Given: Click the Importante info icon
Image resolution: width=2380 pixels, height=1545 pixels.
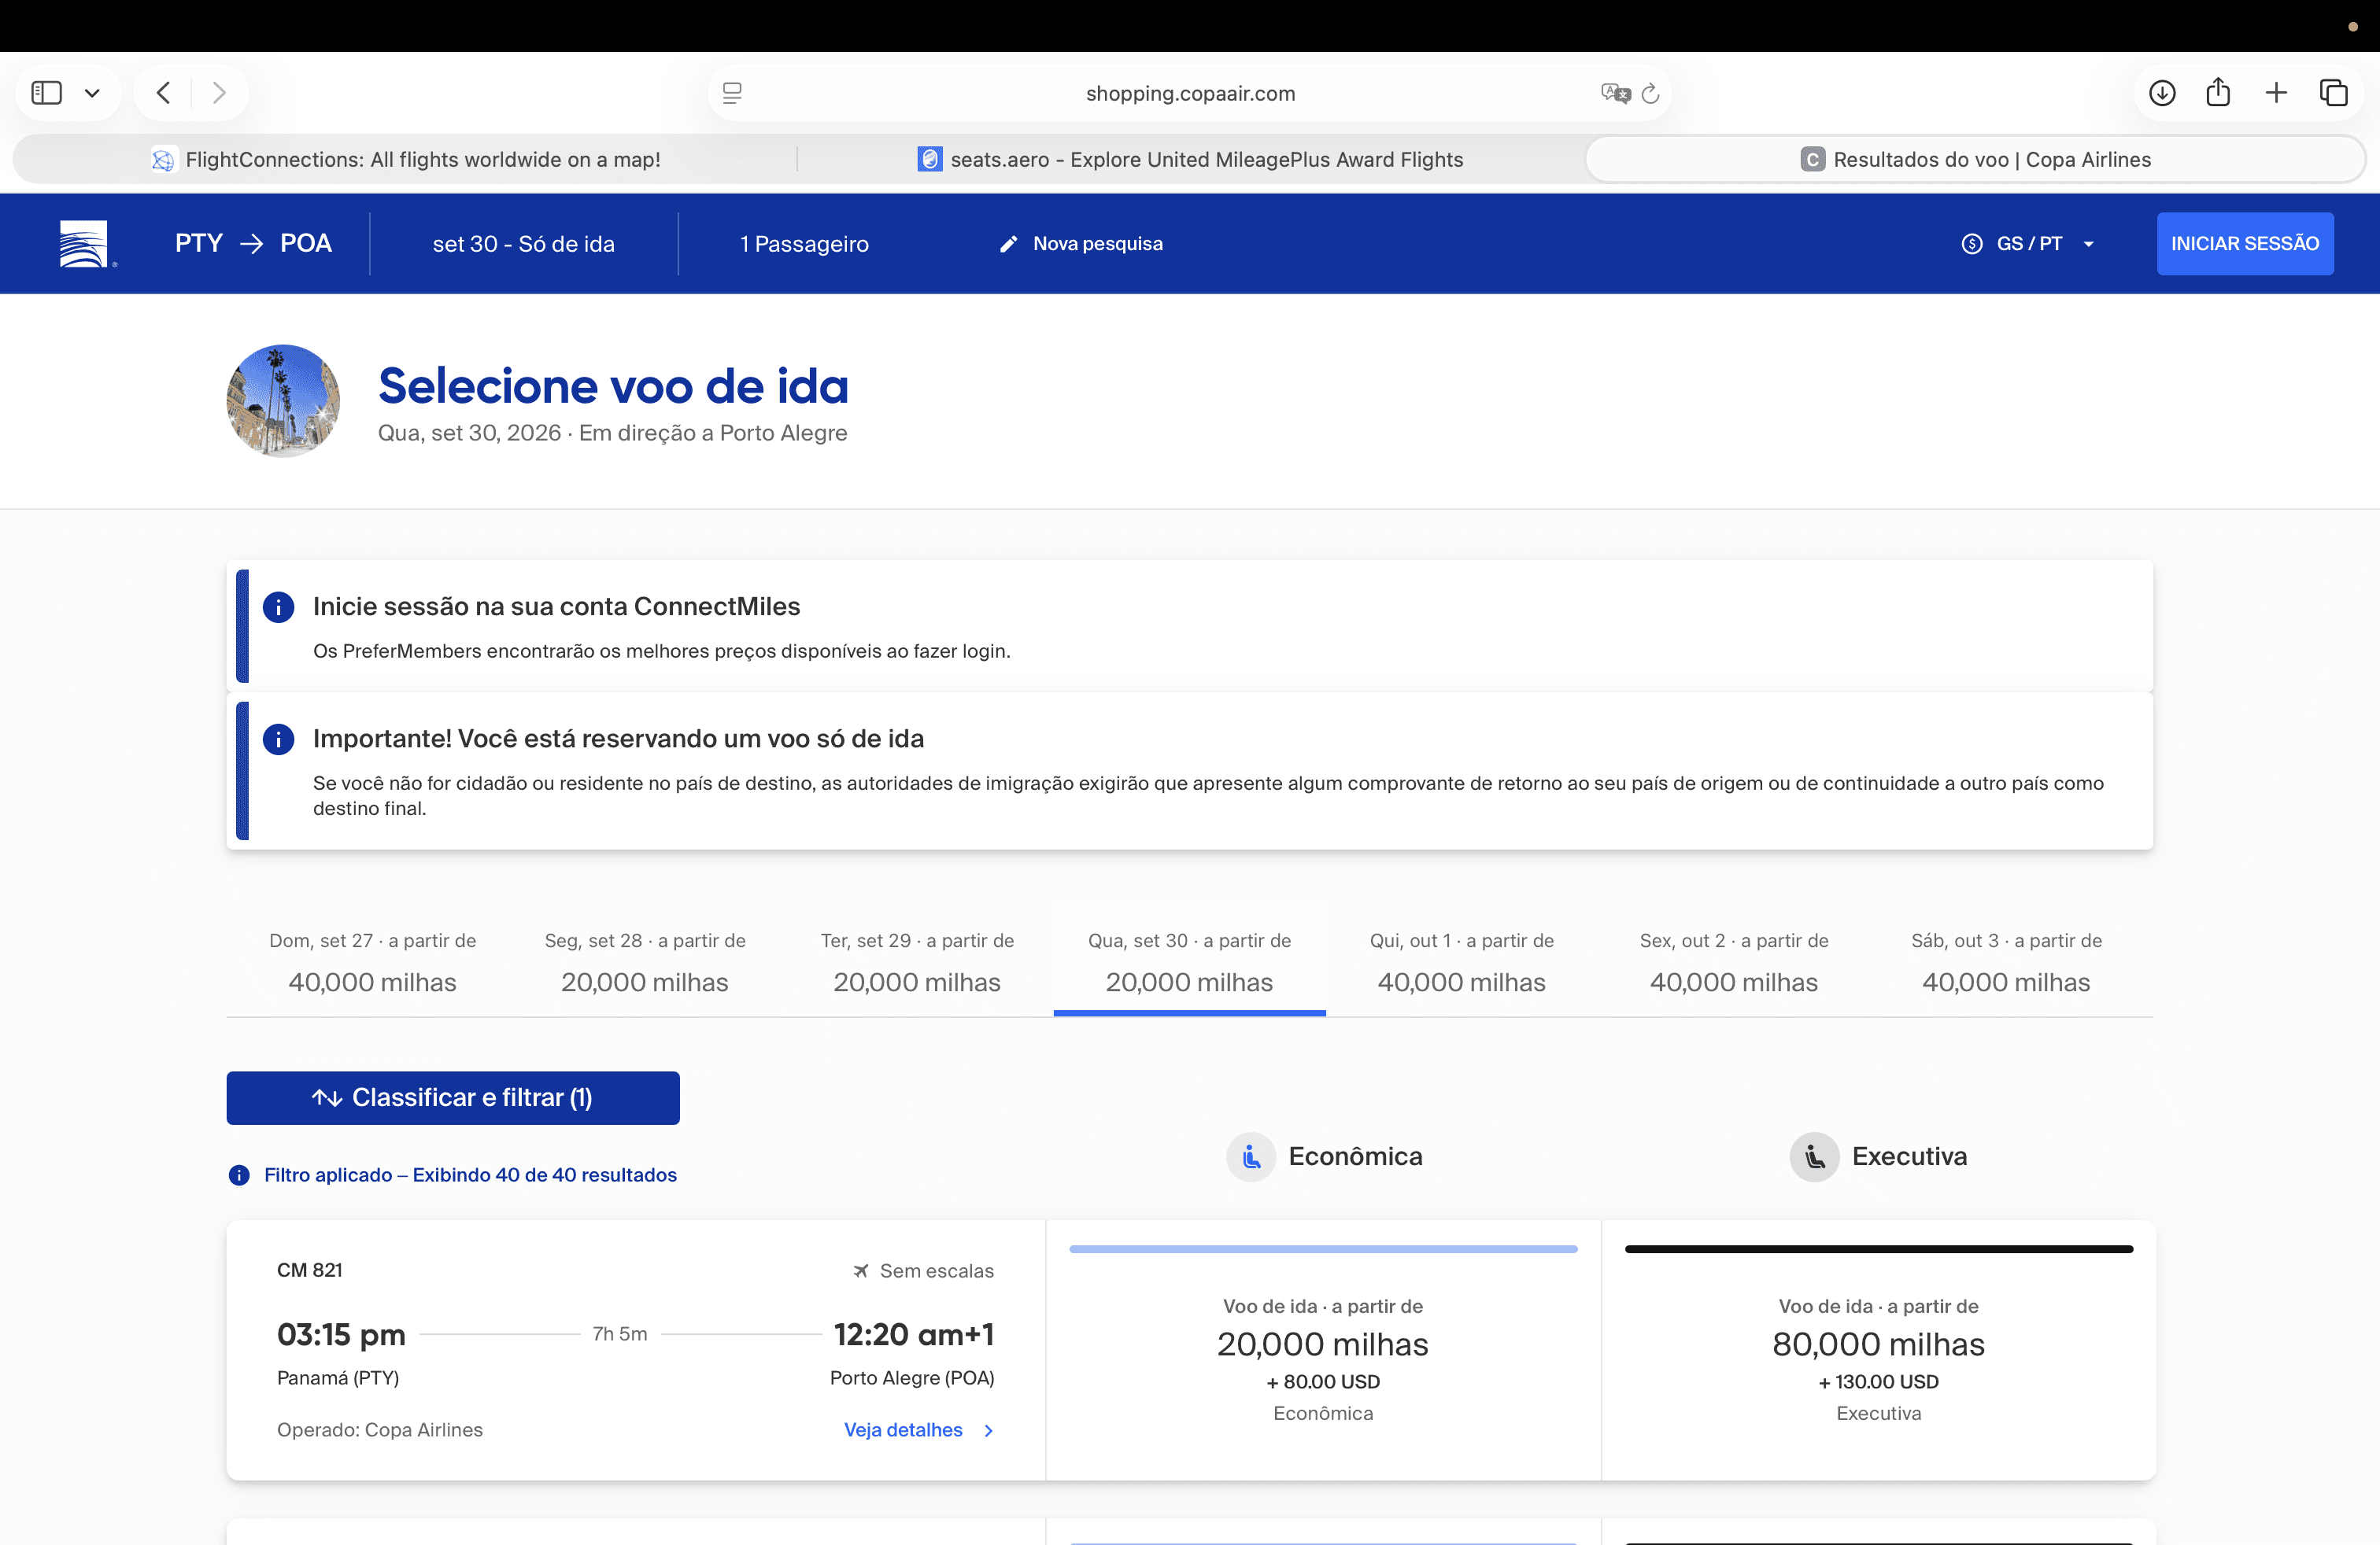Looking at the screenshot, I should 278,739.
